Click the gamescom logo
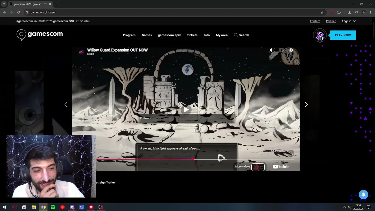Viewport: 375px width, 211px height. click(40, 35)
